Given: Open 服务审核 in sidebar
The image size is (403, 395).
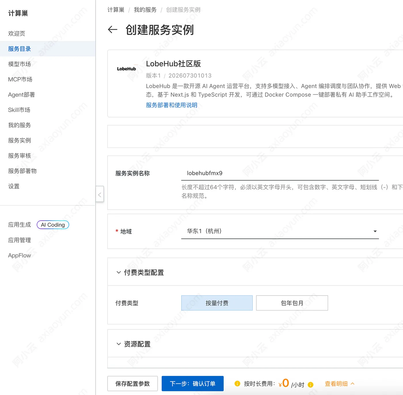Looking at the screenshot, I should [47, 155].
